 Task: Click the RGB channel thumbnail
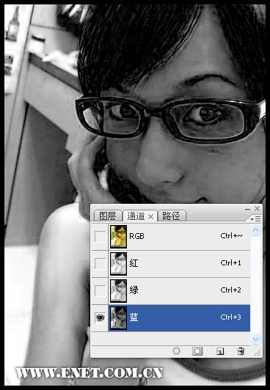[118, 237]
